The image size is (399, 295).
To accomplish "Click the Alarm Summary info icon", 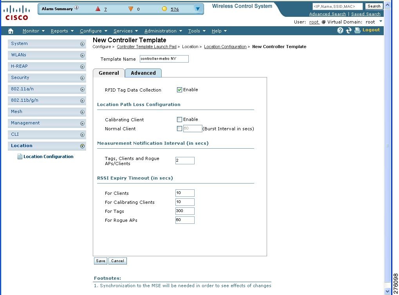I will point(76,8).
